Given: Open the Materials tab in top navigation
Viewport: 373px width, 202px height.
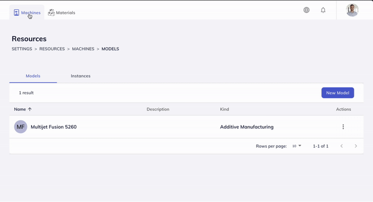Looking at the screenshot, I should (62, 13).
